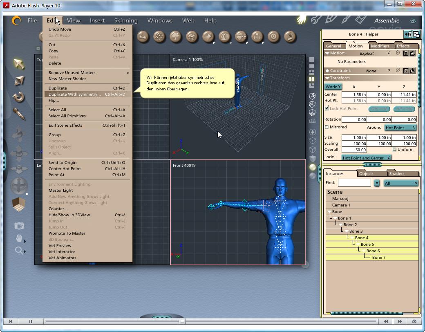Viewport: 425px width, 332px height.
Task: Click the camera render icon on left
Action: [x=19, y=226]
